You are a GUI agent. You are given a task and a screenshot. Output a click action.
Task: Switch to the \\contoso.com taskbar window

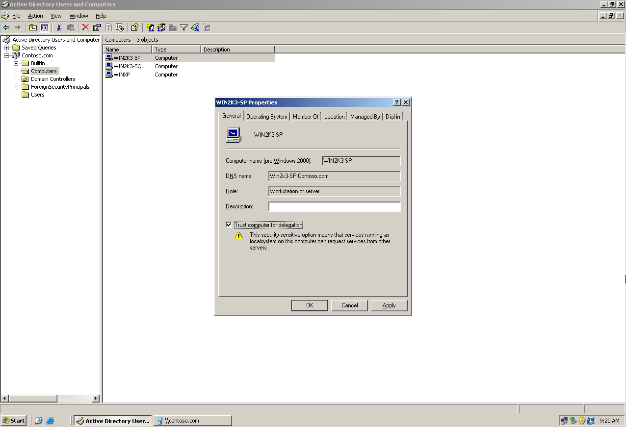pyautogui.click(x=192, y=421)
